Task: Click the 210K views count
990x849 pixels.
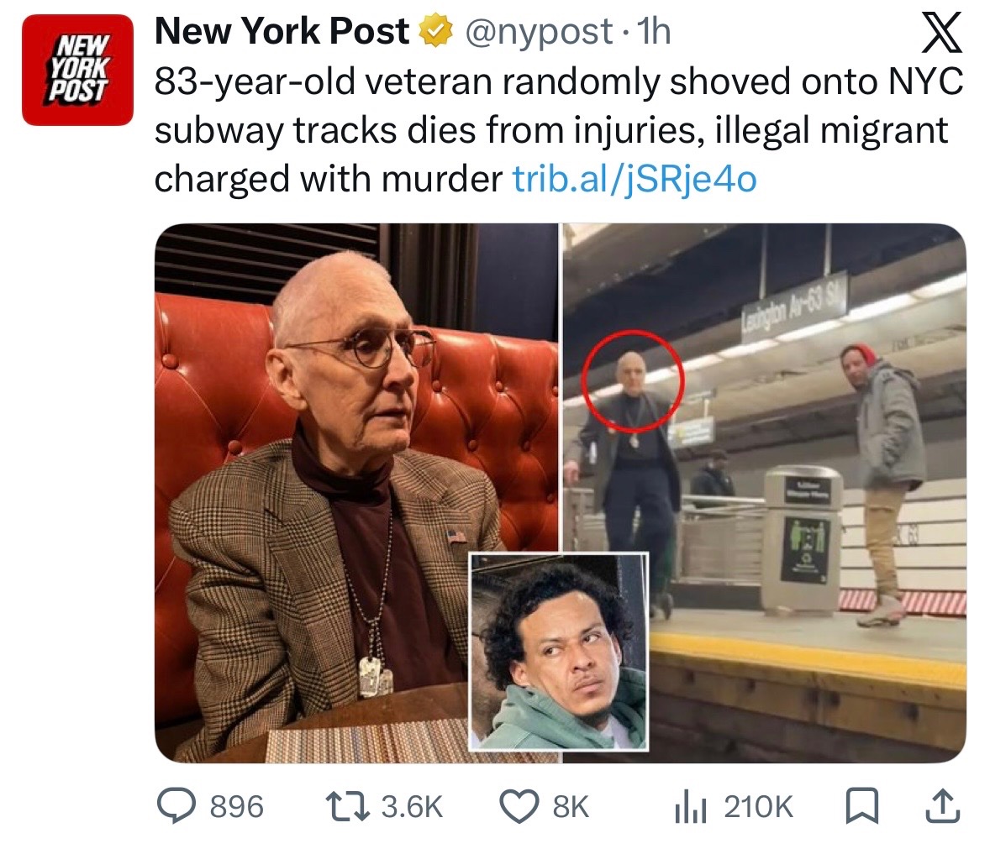Action: click(x=758, y=807)
